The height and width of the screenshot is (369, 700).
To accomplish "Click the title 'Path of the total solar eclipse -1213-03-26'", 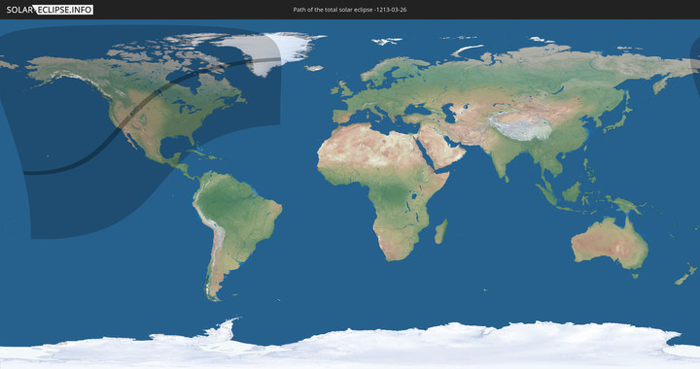I will click(x=350, y=10).
